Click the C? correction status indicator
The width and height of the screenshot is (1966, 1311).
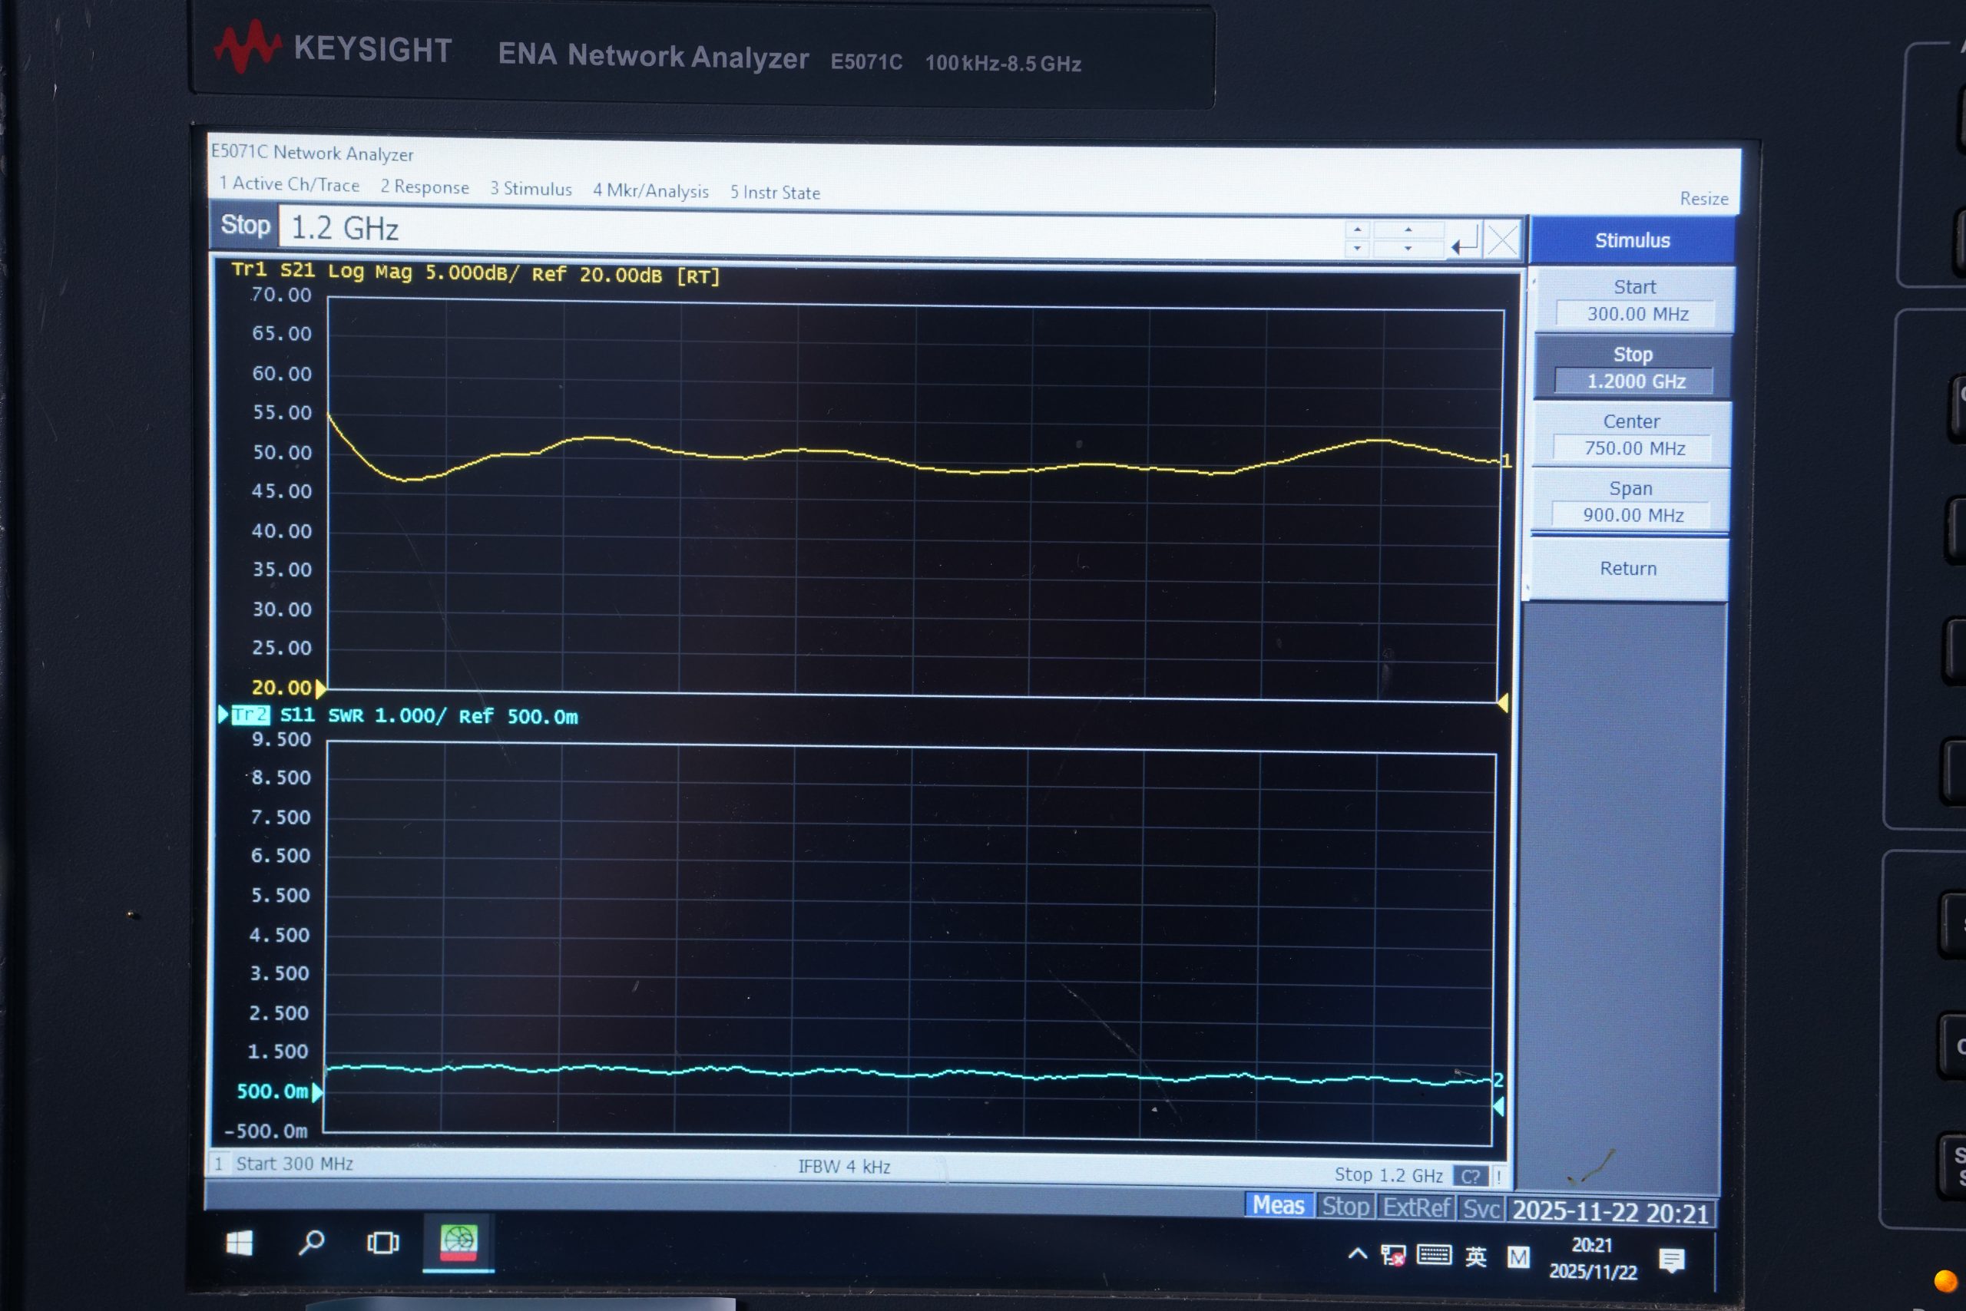1470,1176
